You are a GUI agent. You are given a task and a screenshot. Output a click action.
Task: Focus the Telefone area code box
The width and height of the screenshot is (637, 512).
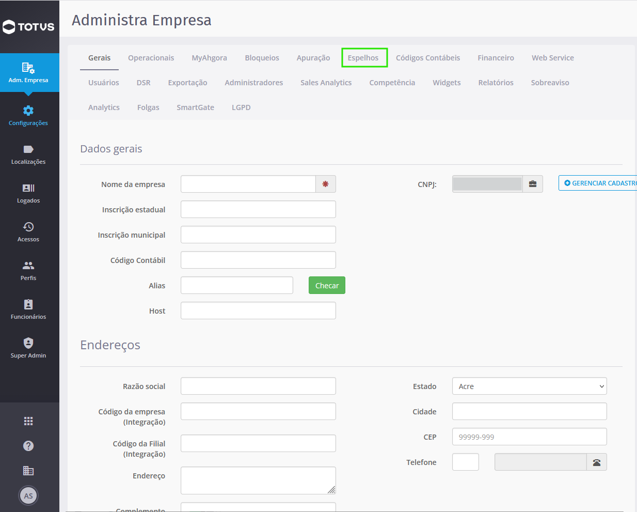466,462
